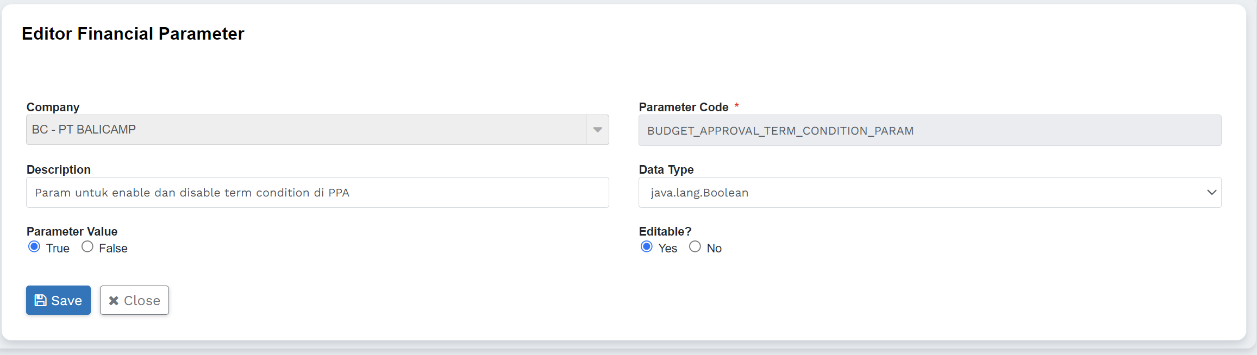1257x355 pixels.
Task: Click the BC - PT BALICAMP company field
Action: [x=304, y=130]
